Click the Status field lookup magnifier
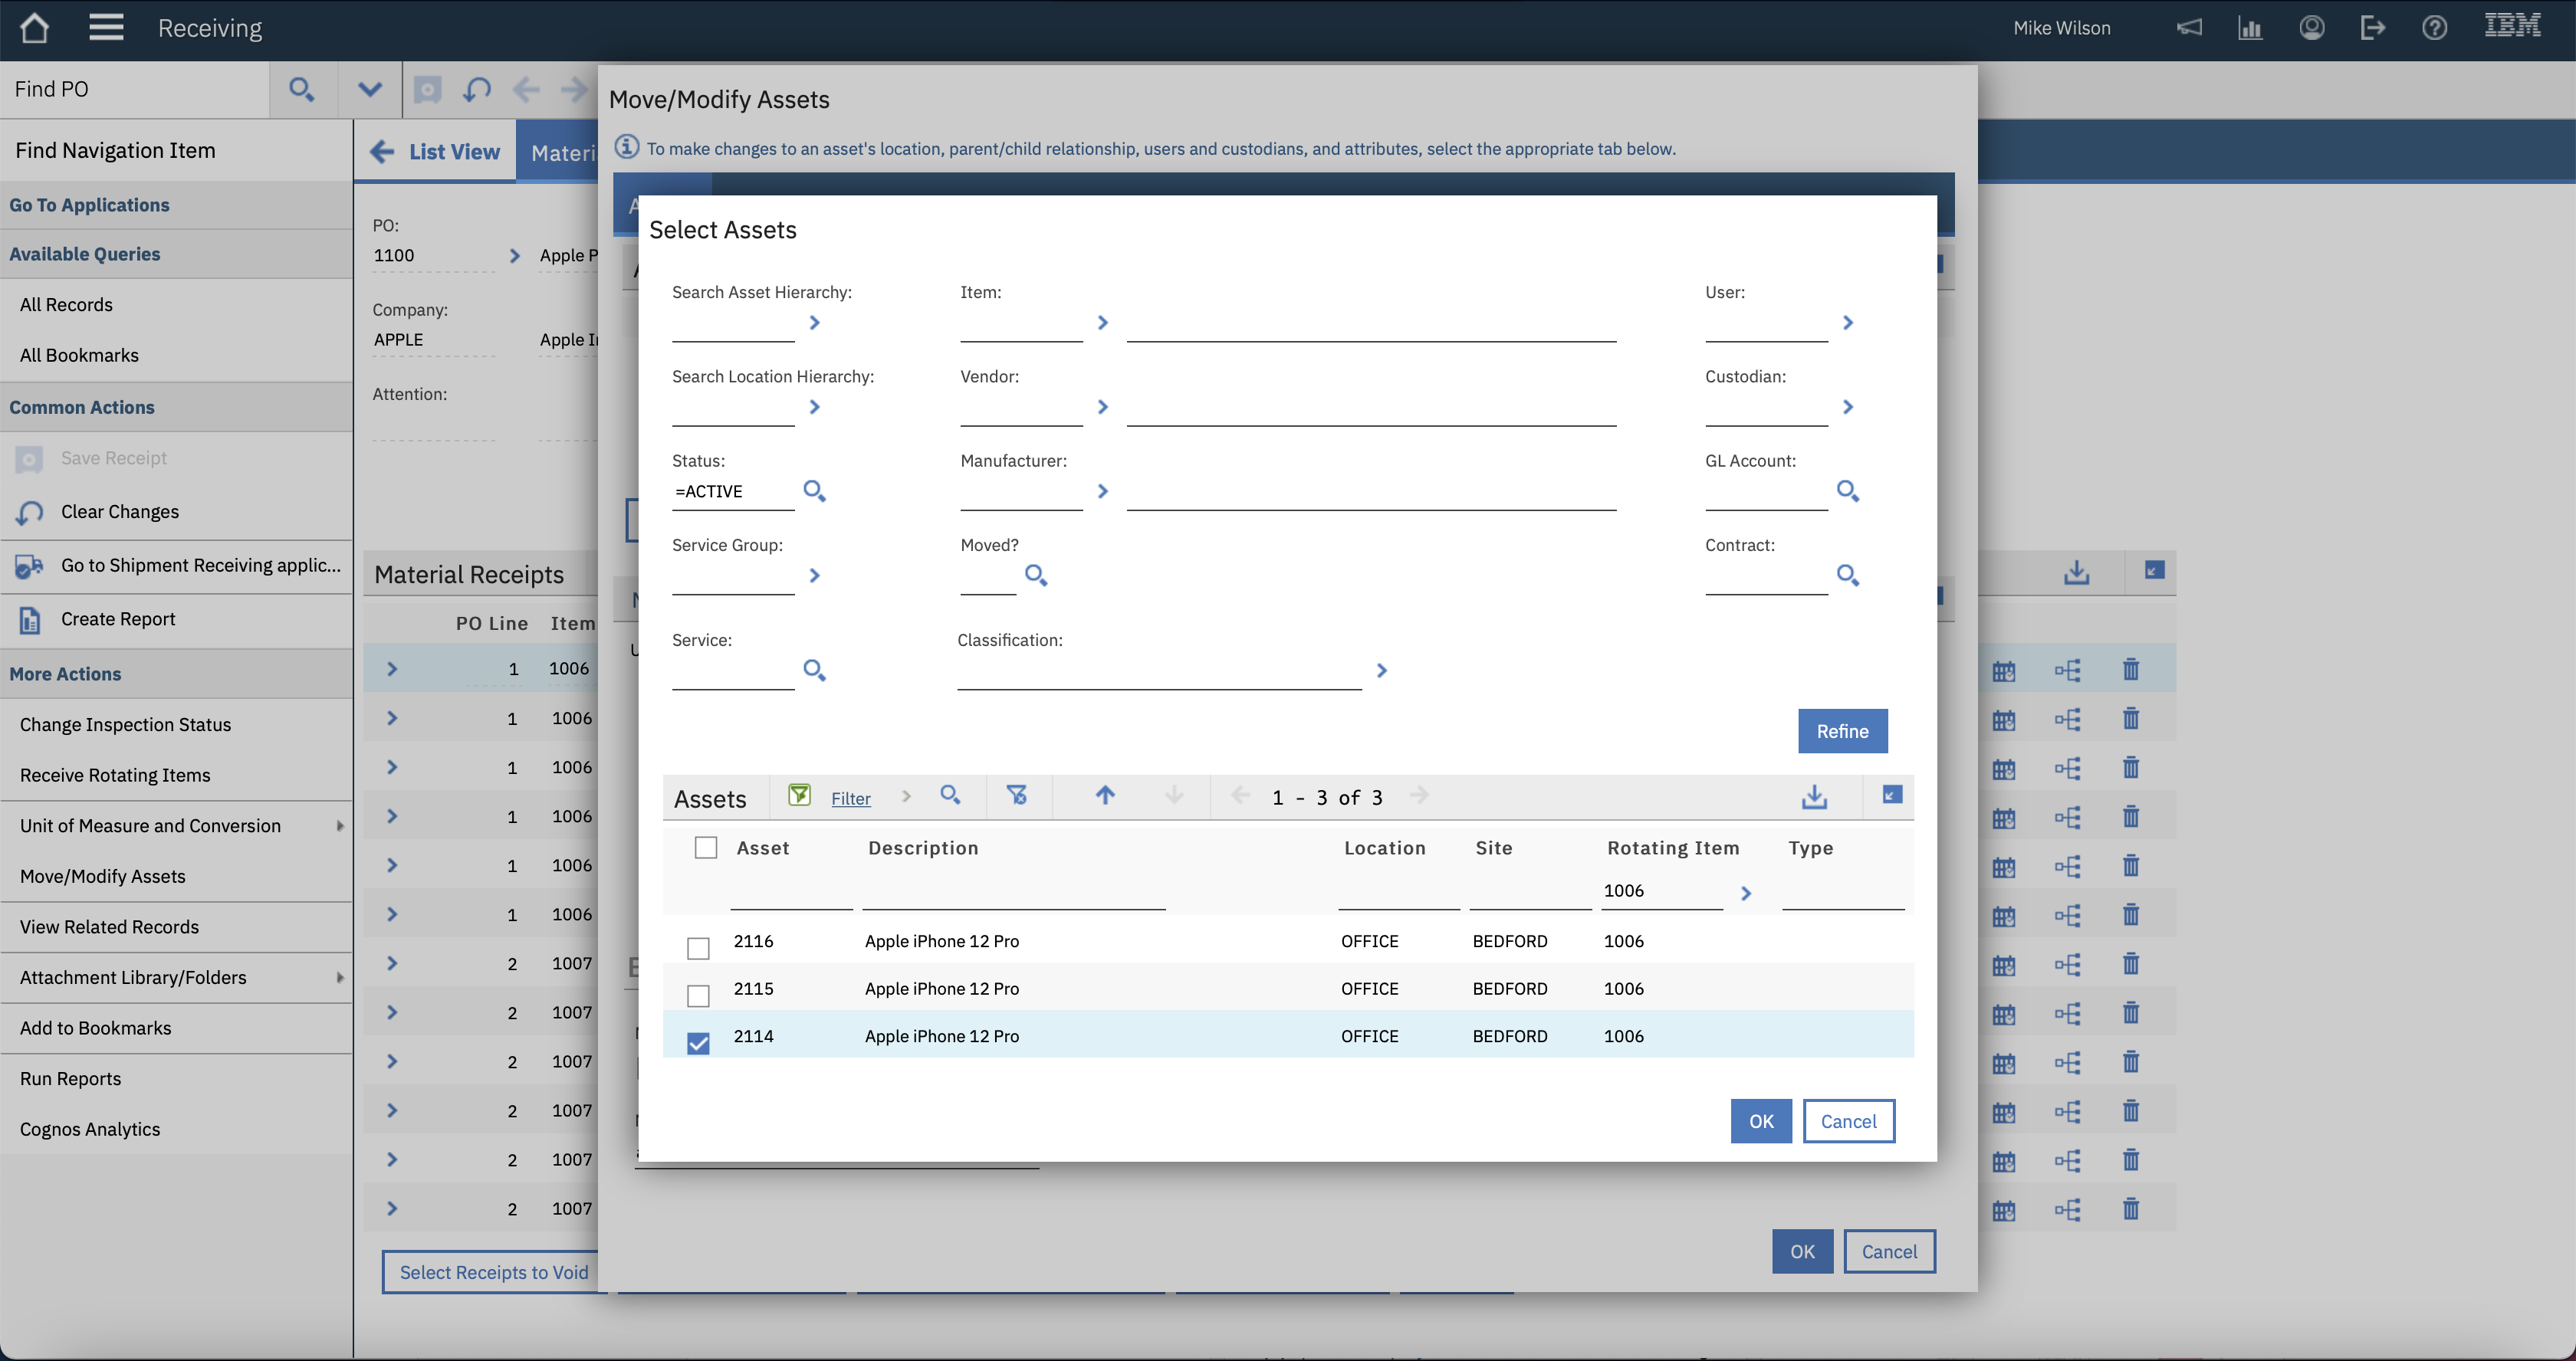Screen dimensions: 2576x1361 814,490
